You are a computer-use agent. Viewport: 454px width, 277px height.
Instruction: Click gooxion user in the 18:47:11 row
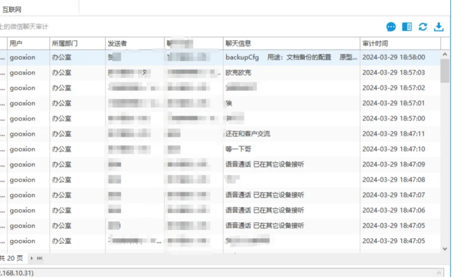[22, 134]
